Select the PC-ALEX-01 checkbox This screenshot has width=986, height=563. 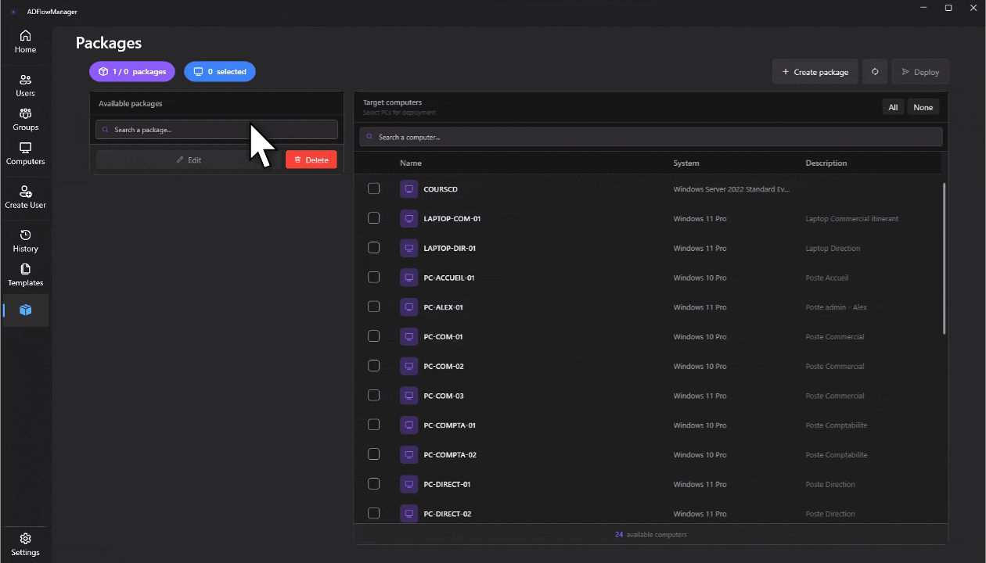point(373,306)
